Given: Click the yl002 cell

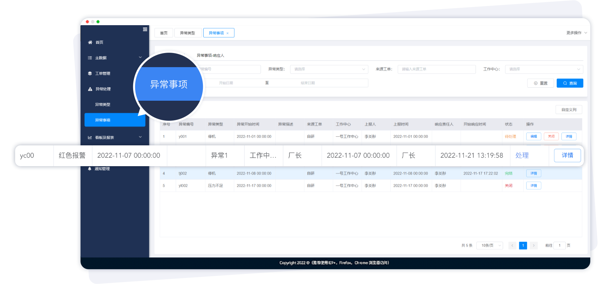Looking at the screenshot, I should pyautogui.click(x=183, y=185).
